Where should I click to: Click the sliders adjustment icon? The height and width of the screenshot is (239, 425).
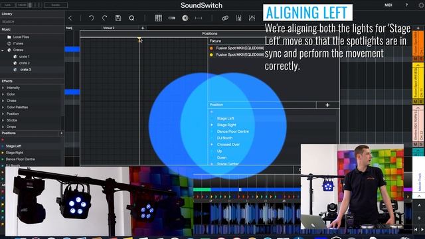click(x=252, y=18)
